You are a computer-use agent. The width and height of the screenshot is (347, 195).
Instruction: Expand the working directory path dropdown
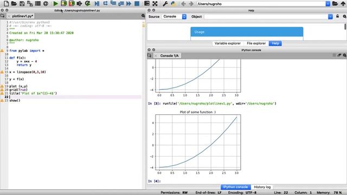pyautogui.click(x=327, y=4)
